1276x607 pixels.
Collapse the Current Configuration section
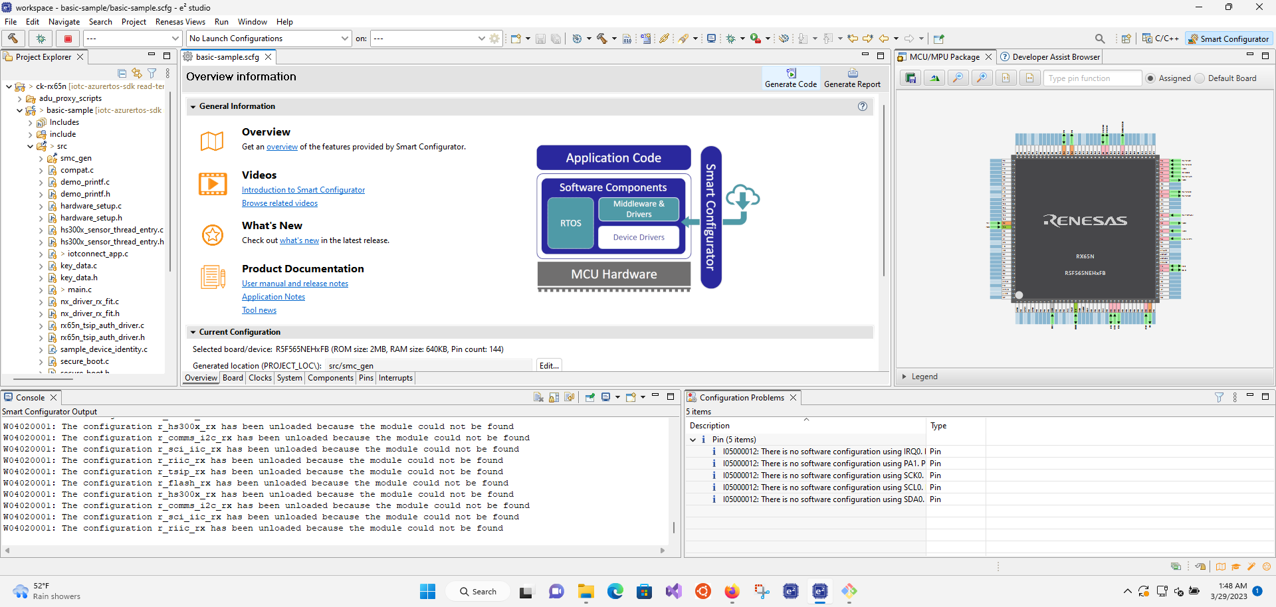[193, 332]
